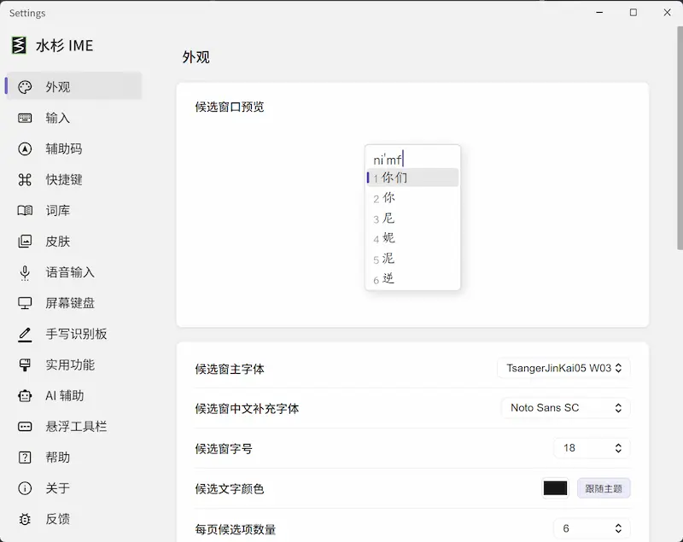Open the 候选窗字号 size 18 dropdown
The width and height of the screenshot is (683, 542).
coord(592,448)
